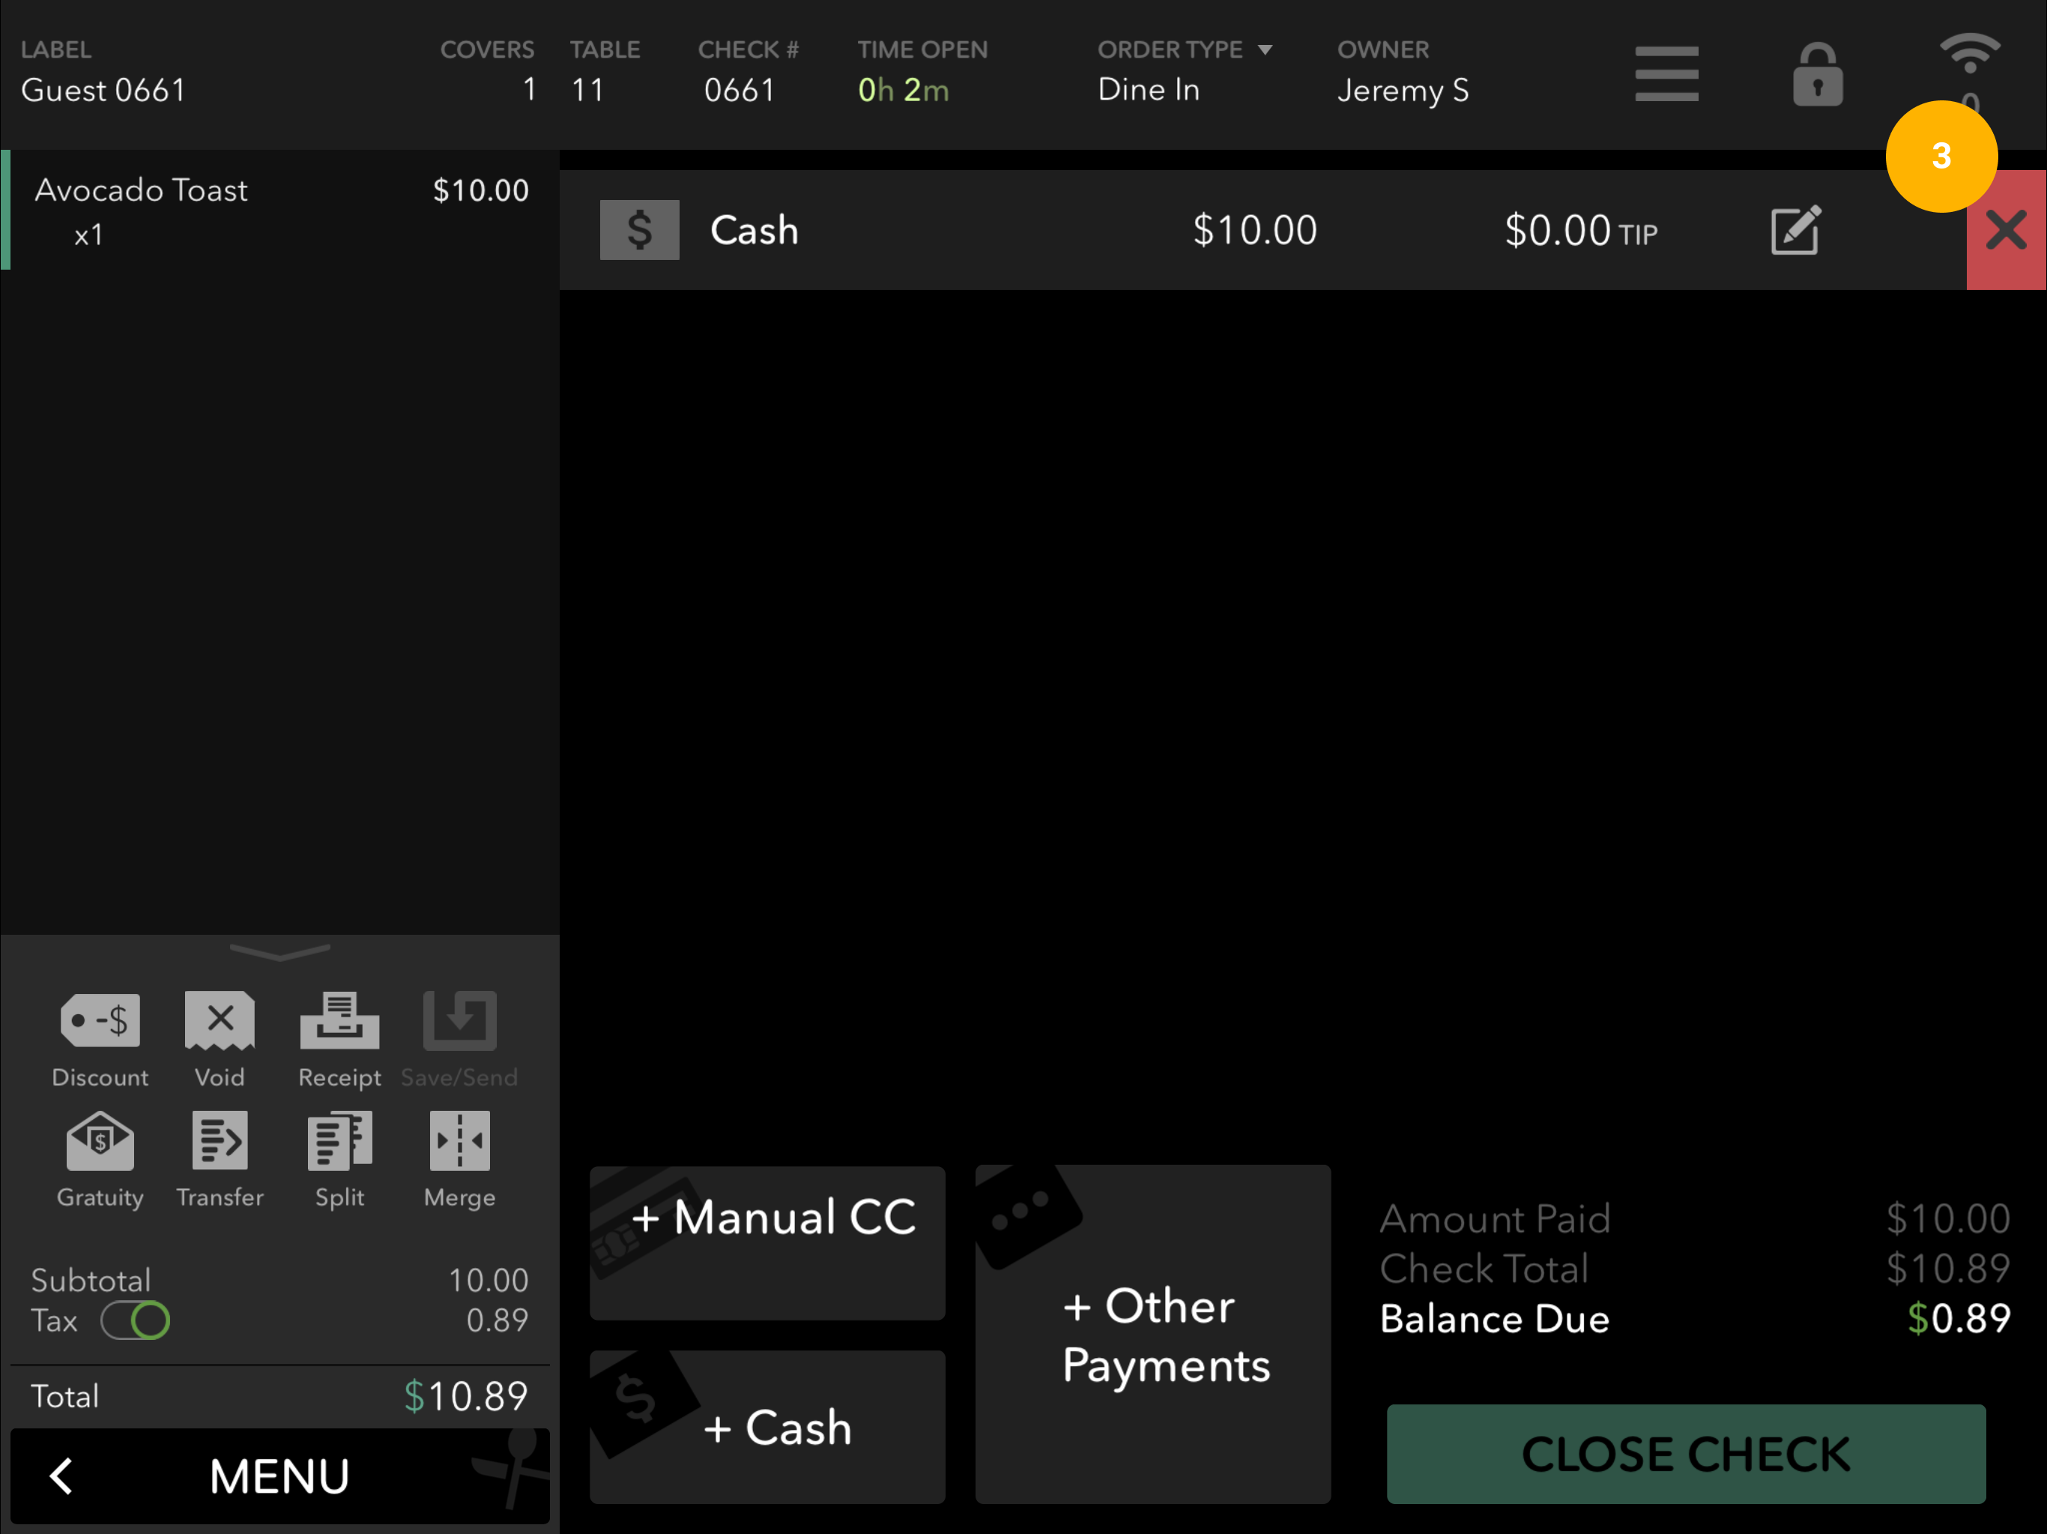Open the hamburger menu icon
Image resolution: width=2047 pixels, height=1534 pixels.
click(x=1666, y=74)
